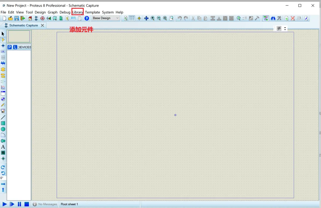Select the Active Popup mode tool
The height and width of the screenshot is (208, 321).
click(x=3, y=93)
